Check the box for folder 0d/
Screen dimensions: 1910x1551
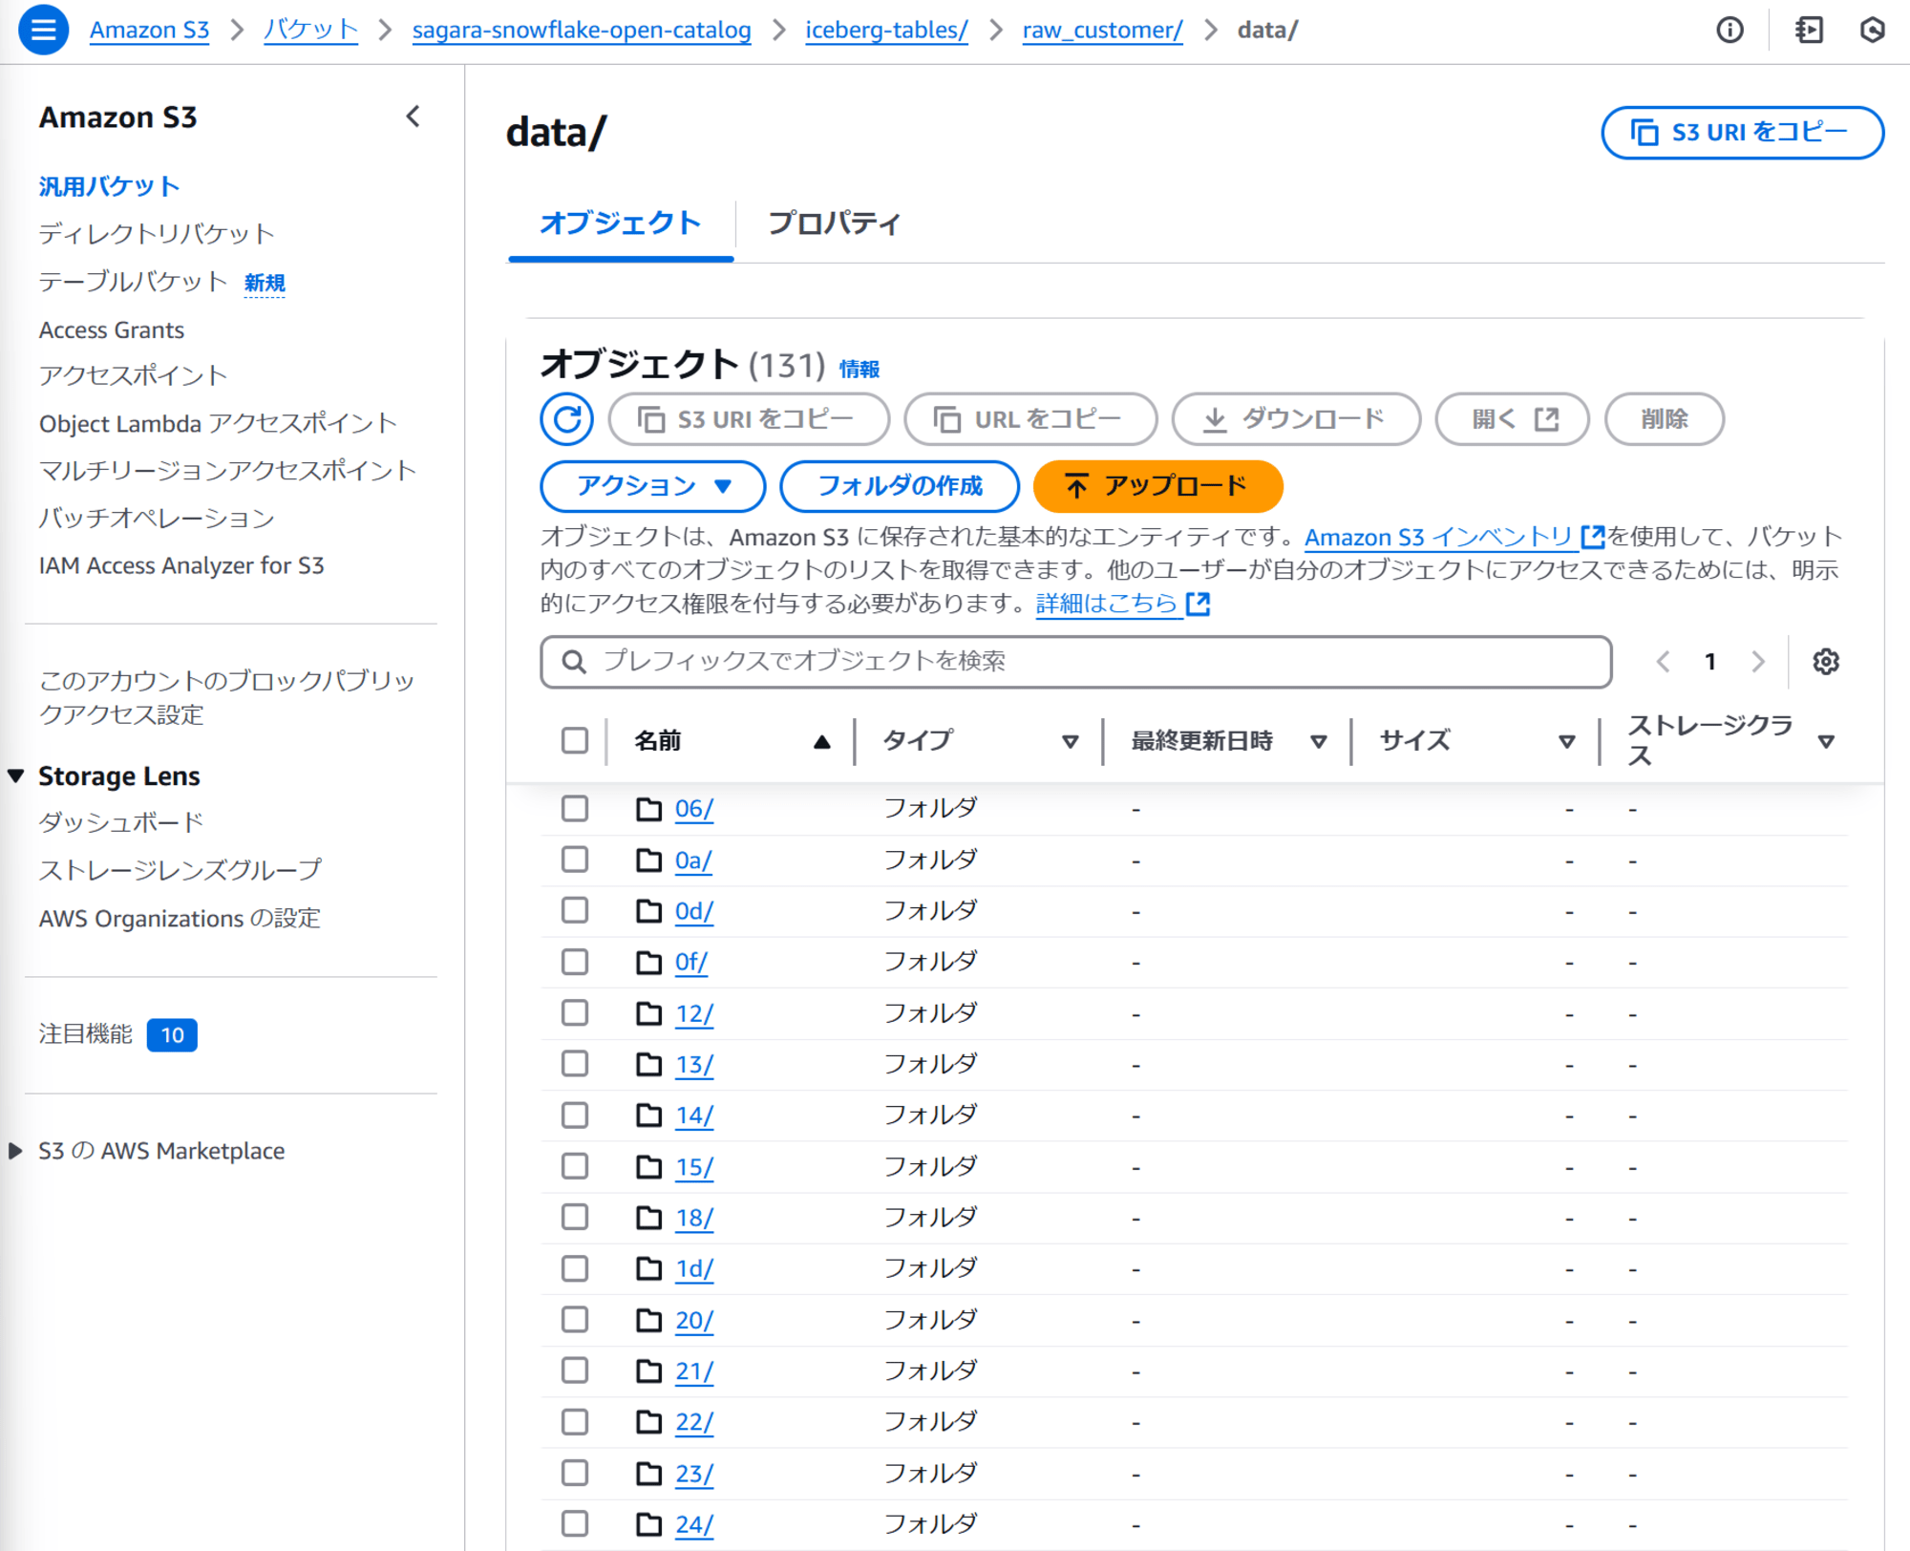575,911
